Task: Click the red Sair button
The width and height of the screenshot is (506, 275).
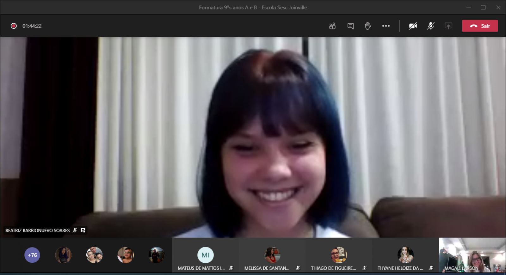Action: point(480,26)
